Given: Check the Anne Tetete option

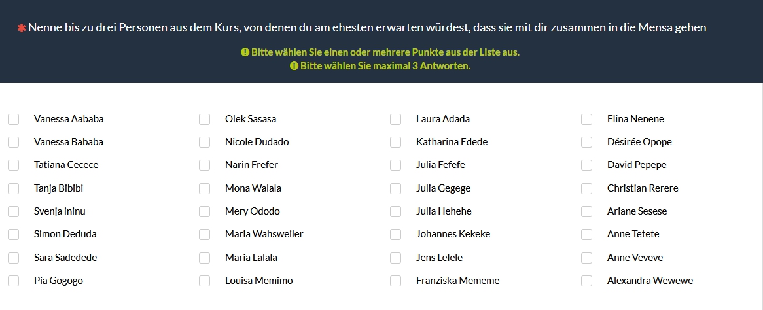Looking at the screenshot, I should [586, 234].
